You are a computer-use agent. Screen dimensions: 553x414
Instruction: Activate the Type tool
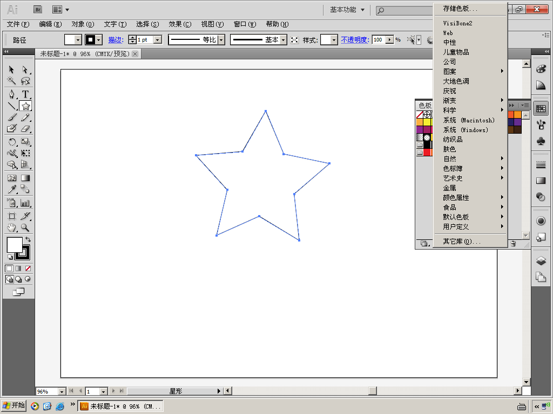tap(25, 94)
